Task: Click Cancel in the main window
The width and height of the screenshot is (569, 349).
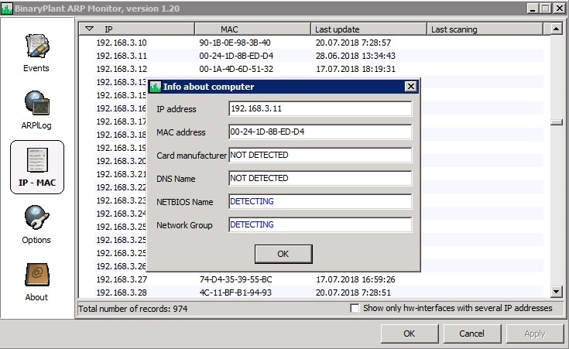Action: 471,334
